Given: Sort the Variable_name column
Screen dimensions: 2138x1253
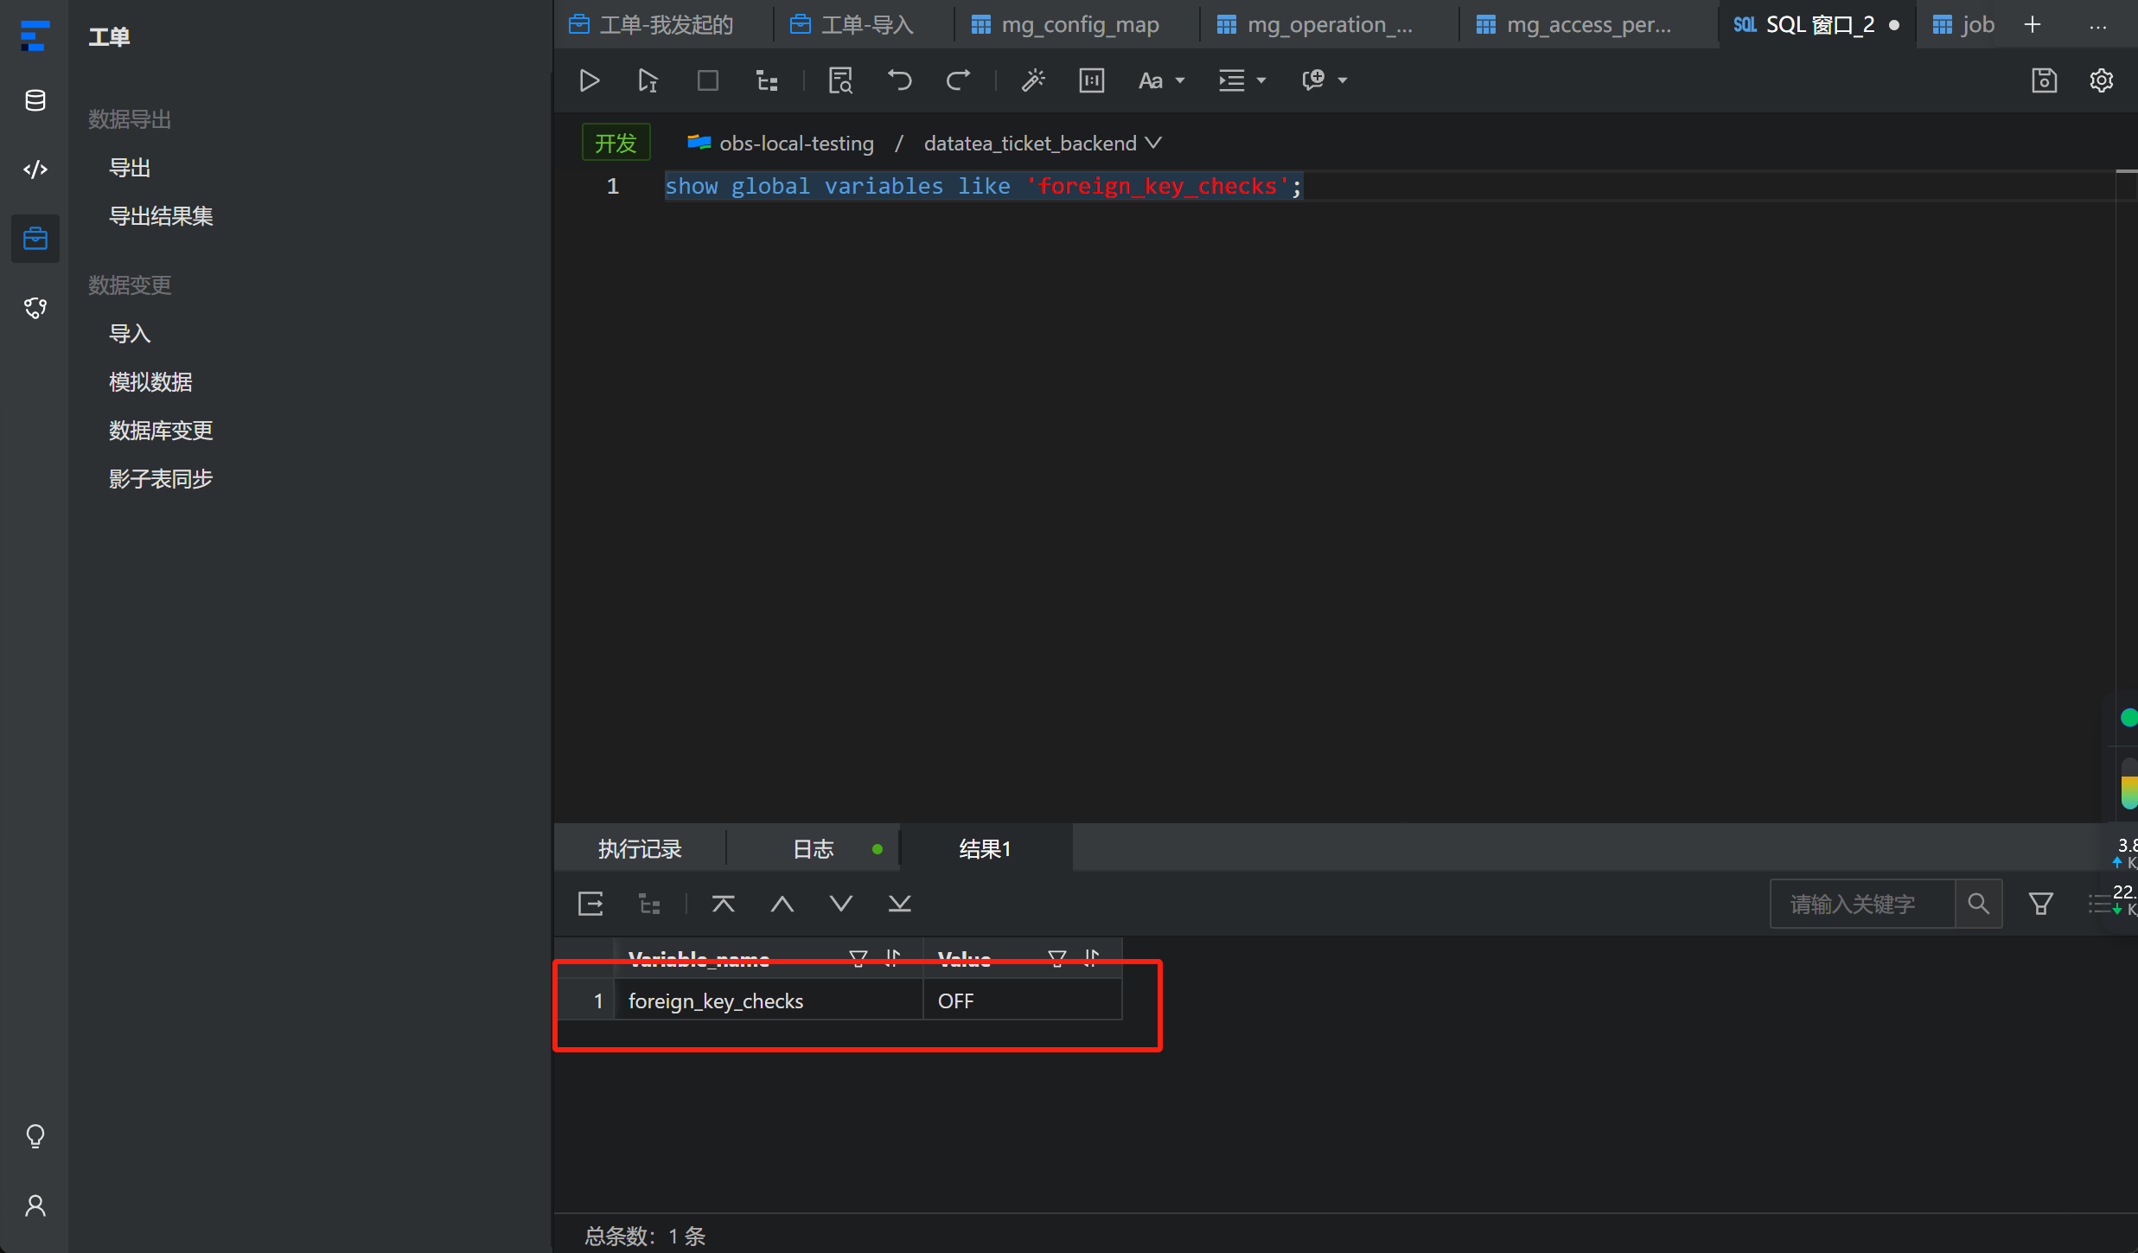Looking at the screenshot, I should (x=893, y=957).
